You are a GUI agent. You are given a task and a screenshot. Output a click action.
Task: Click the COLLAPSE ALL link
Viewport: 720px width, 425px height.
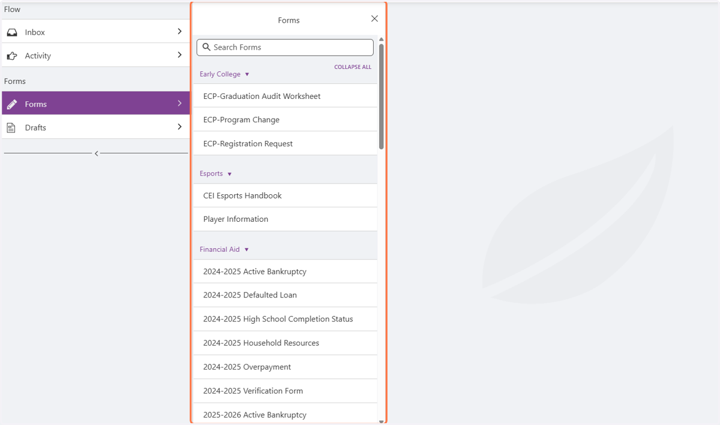tap(353, 67)
